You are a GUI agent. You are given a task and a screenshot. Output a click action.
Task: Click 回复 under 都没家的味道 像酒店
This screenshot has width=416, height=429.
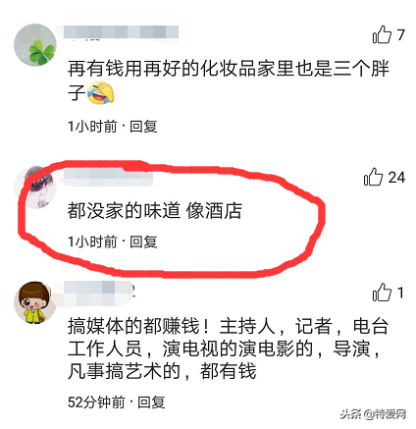[143, 241]
